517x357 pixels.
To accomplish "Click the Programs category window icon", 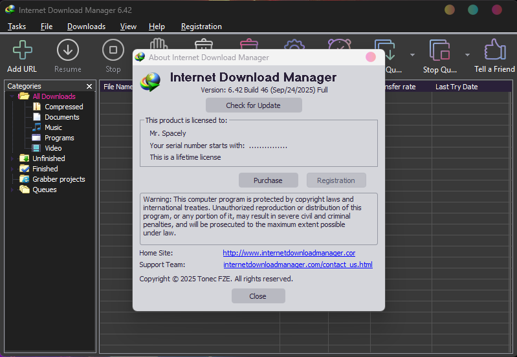I will pyautogui.click(x=36, y=138).
